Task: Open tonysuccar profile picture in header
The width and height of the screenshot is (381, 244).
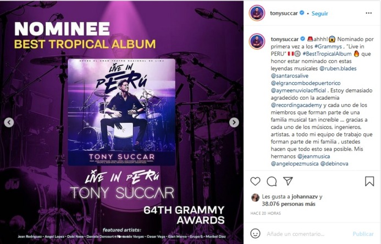Action: tap(256, 13)
